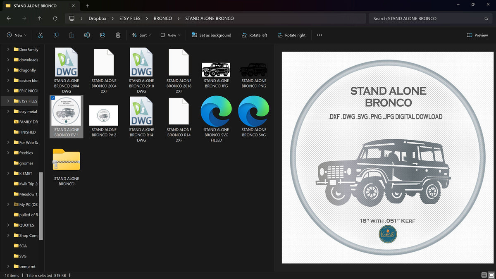Expand the KISMET folder in tree

tap(8, 173)
